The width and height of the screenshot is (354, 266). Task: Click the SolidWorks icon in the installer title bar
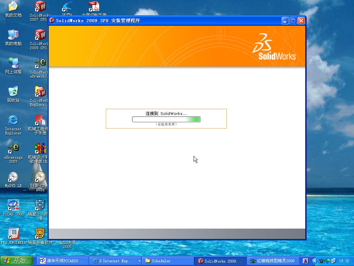pyautogui.click(x=52, y=20)
